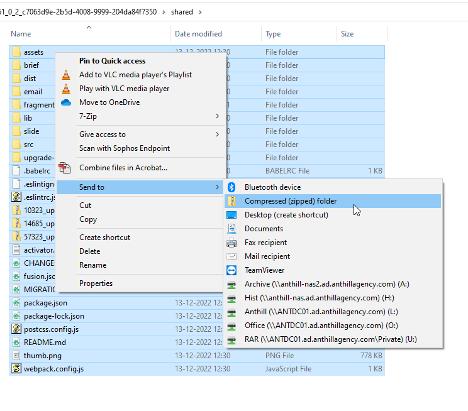Click Properties in the context menu
This screenshot has width=468, height=411.
coord(96,283)
